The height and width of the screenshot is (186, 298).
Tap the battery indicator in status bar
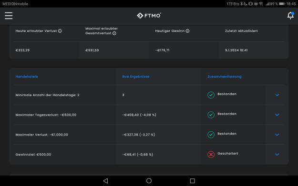(282, 4)
